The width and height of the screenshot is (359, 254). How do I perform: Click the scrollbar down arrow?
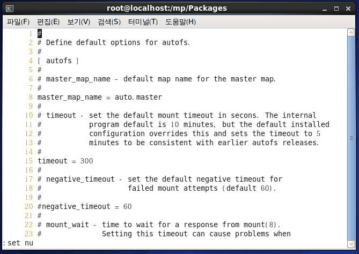point(351,244)
